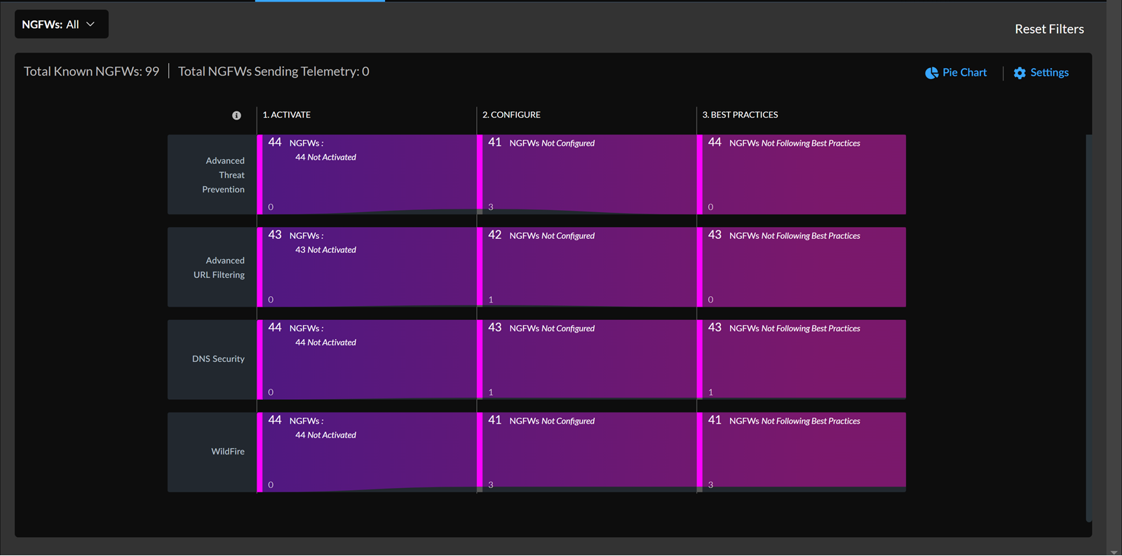Image resolution: width=1122 pixels, height=556 pixels.
Task: Click the 1. ACTIVATE column header
Action: tap(287, 115)
